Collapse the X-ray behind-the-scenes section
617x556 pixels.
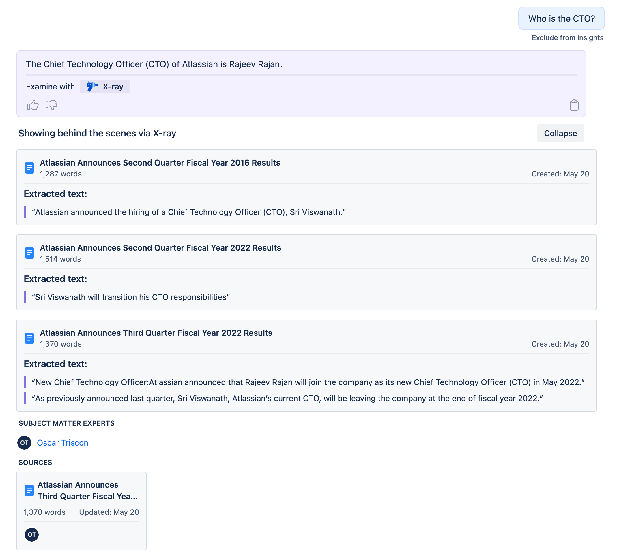pyautogui.click(x=560, y=133)
